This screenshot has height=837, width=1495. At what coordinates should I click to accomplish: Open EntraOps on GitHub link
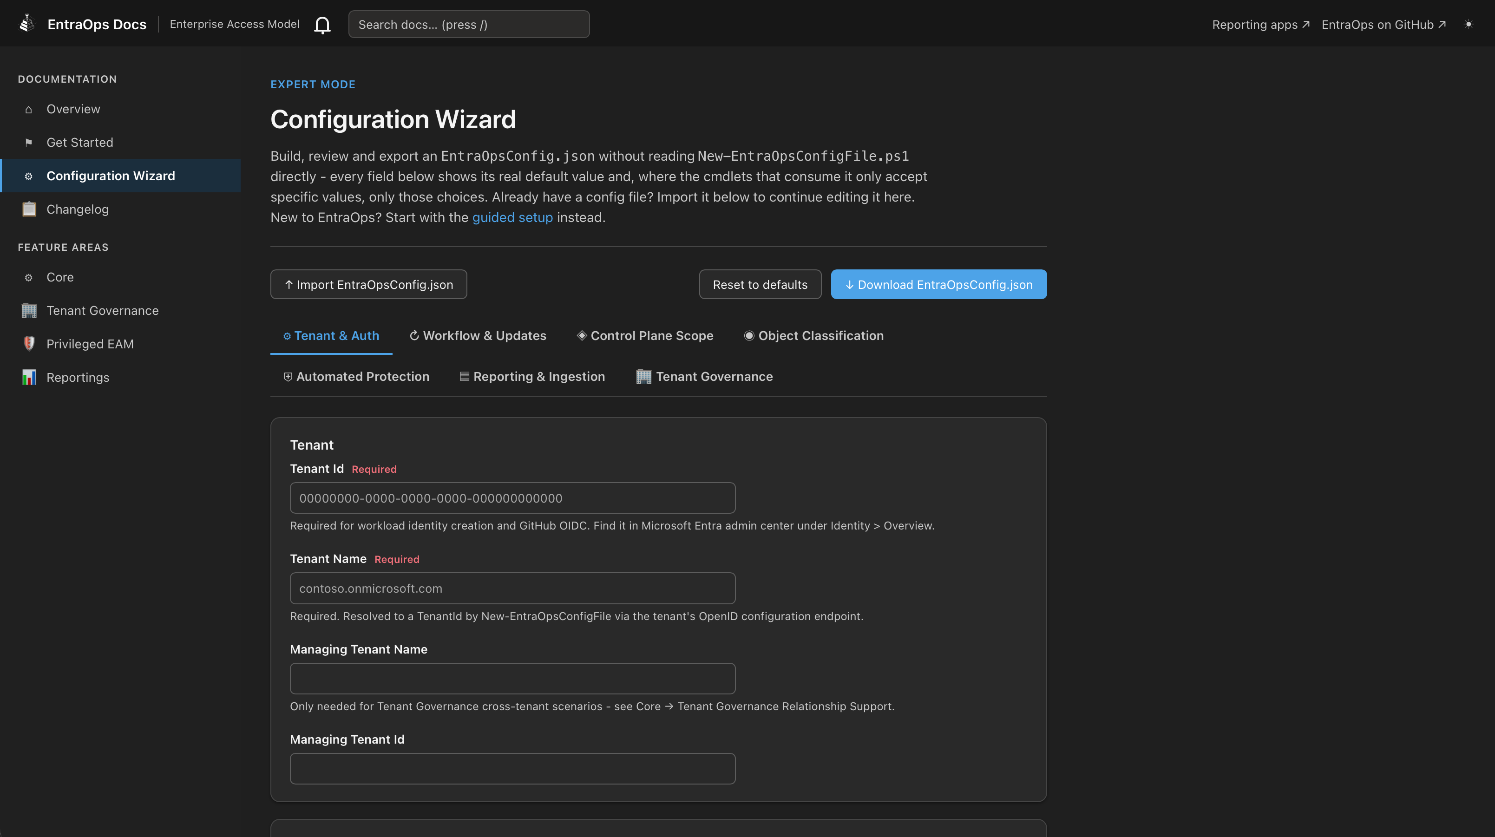[x=1384, y=24]
